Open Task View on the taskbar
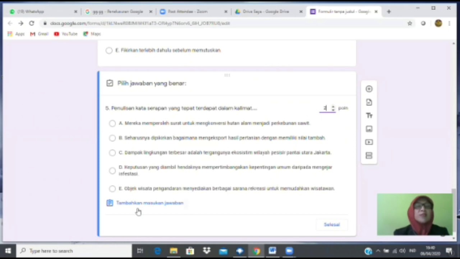Screen dimensions: 460x259 click(x=140, y=251)
